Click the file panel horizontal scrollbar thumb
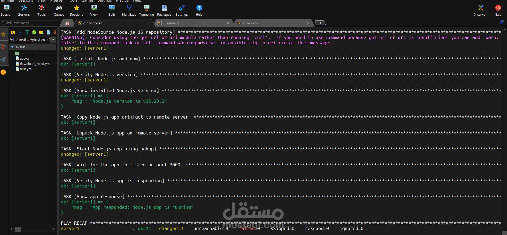Viewport: 507px width, 235px height. (18, 229)
